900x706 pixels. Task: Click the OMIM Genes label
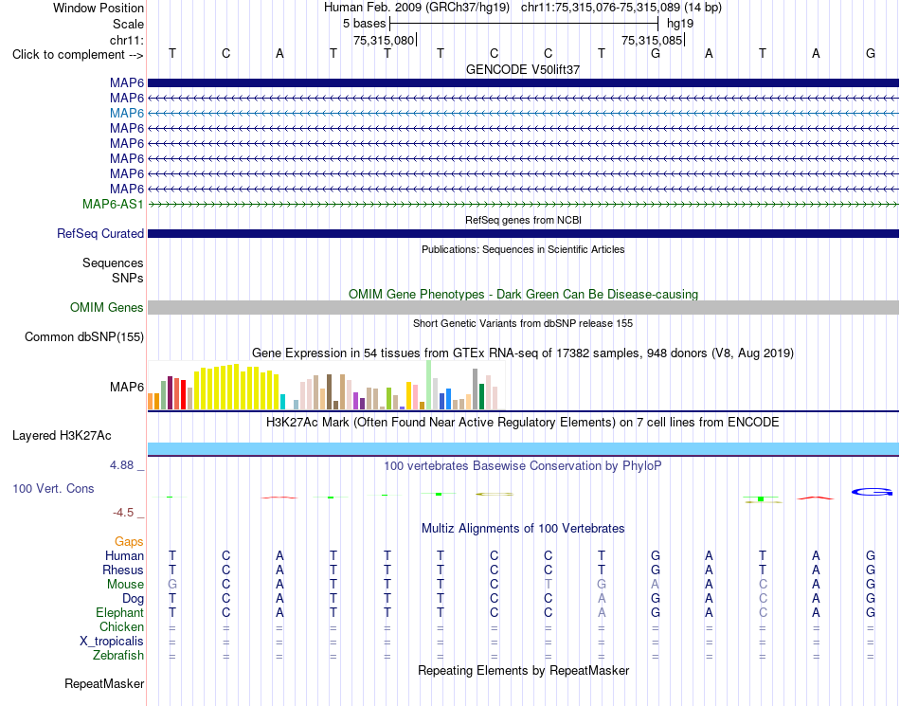[x=107, y=308]
